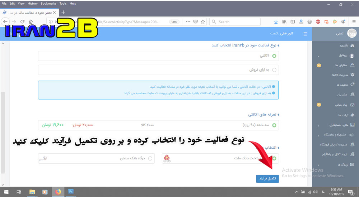Viewport: 359px width, 197px height.
Task: Go to Firefox home page
Action: tap(31, 22)
